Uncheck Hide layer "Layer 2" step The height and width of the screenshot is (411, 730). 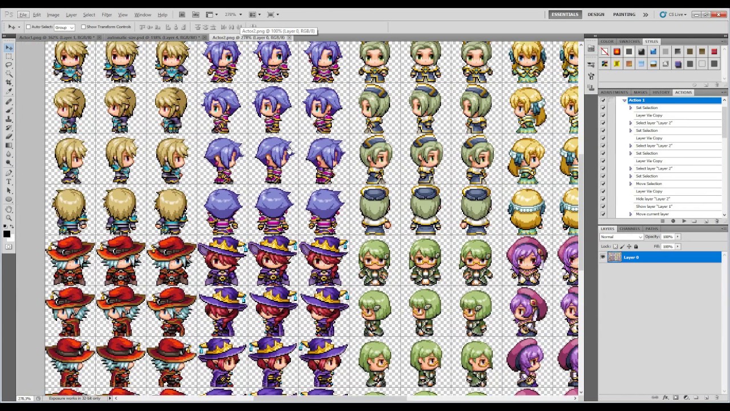(603, 199)
